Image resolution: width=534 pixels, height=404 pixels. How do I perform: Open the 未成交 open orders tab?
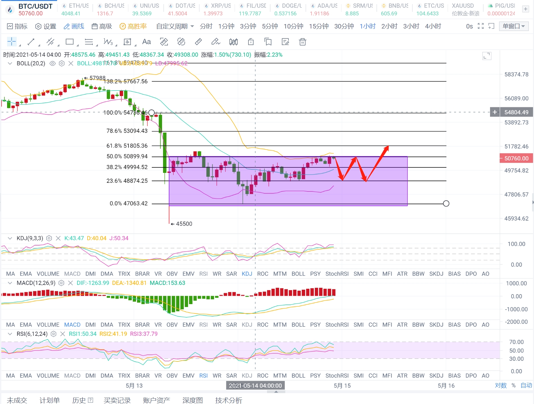point(17,400)
